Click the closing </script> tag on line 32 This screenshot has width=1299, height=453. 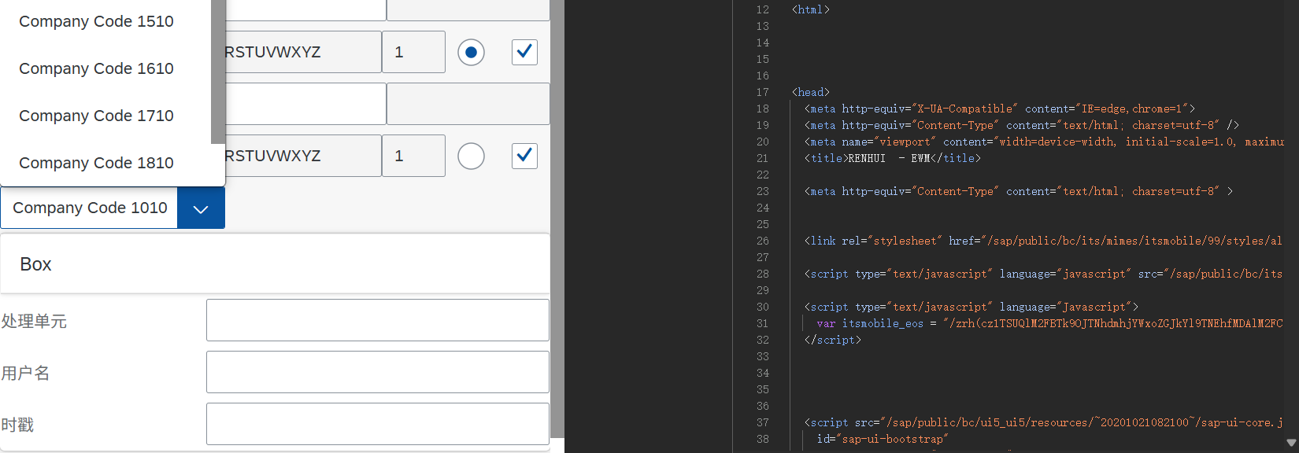pos(833,340)
